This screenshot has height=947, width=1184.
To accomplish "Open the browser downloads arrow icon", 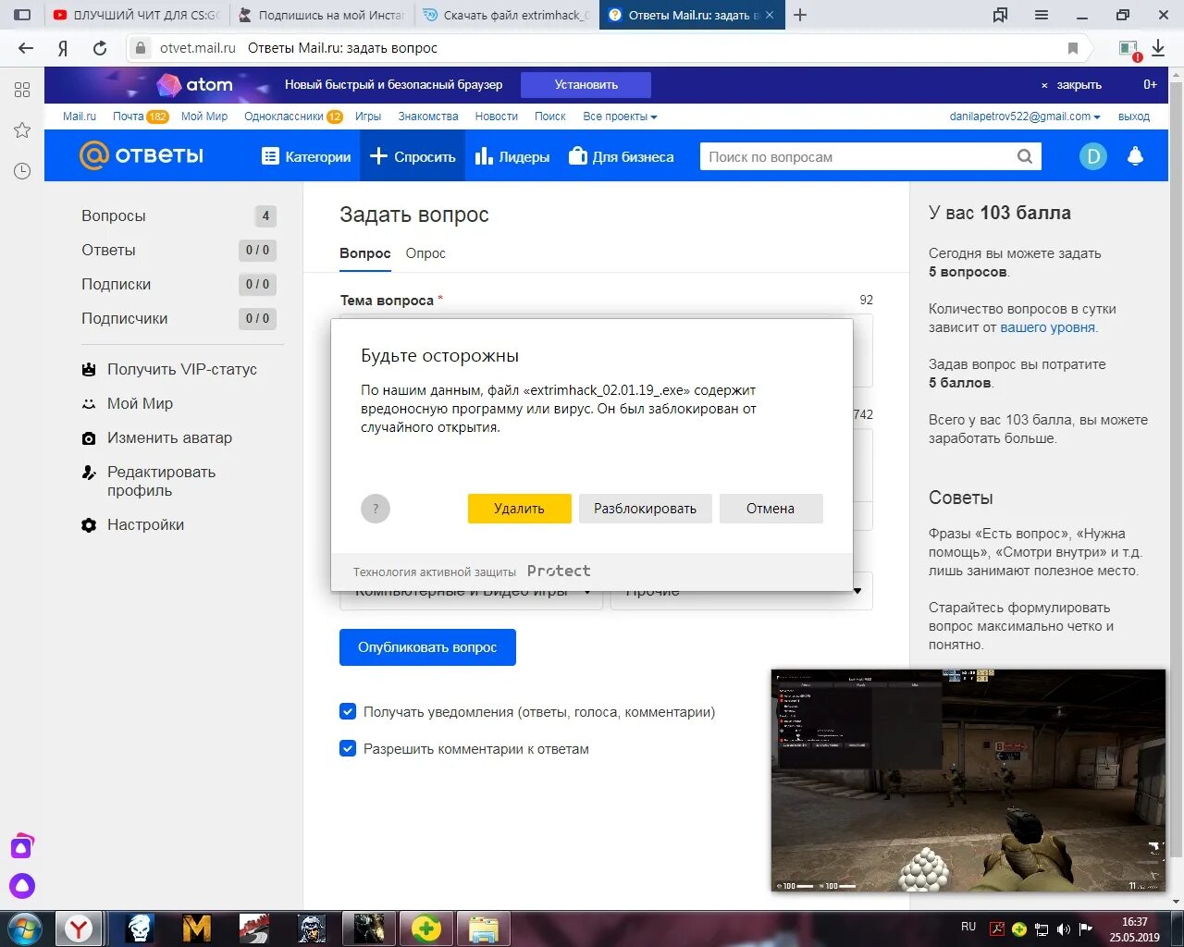I will 1158,48.
